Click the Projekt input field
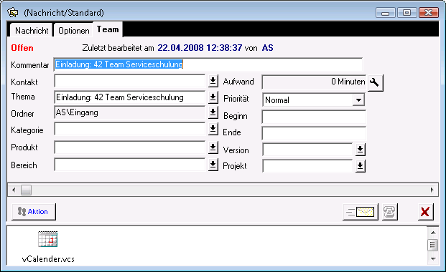446x272 pixels. pos(307,166)
